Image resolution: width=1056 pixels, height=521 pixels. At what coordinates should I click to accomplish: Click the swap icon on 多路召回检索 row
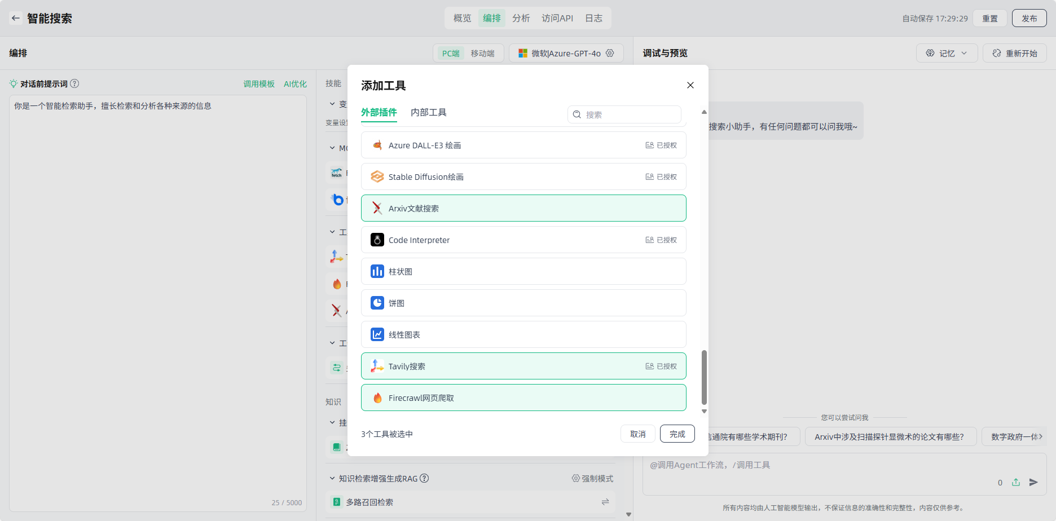(605, 502)
